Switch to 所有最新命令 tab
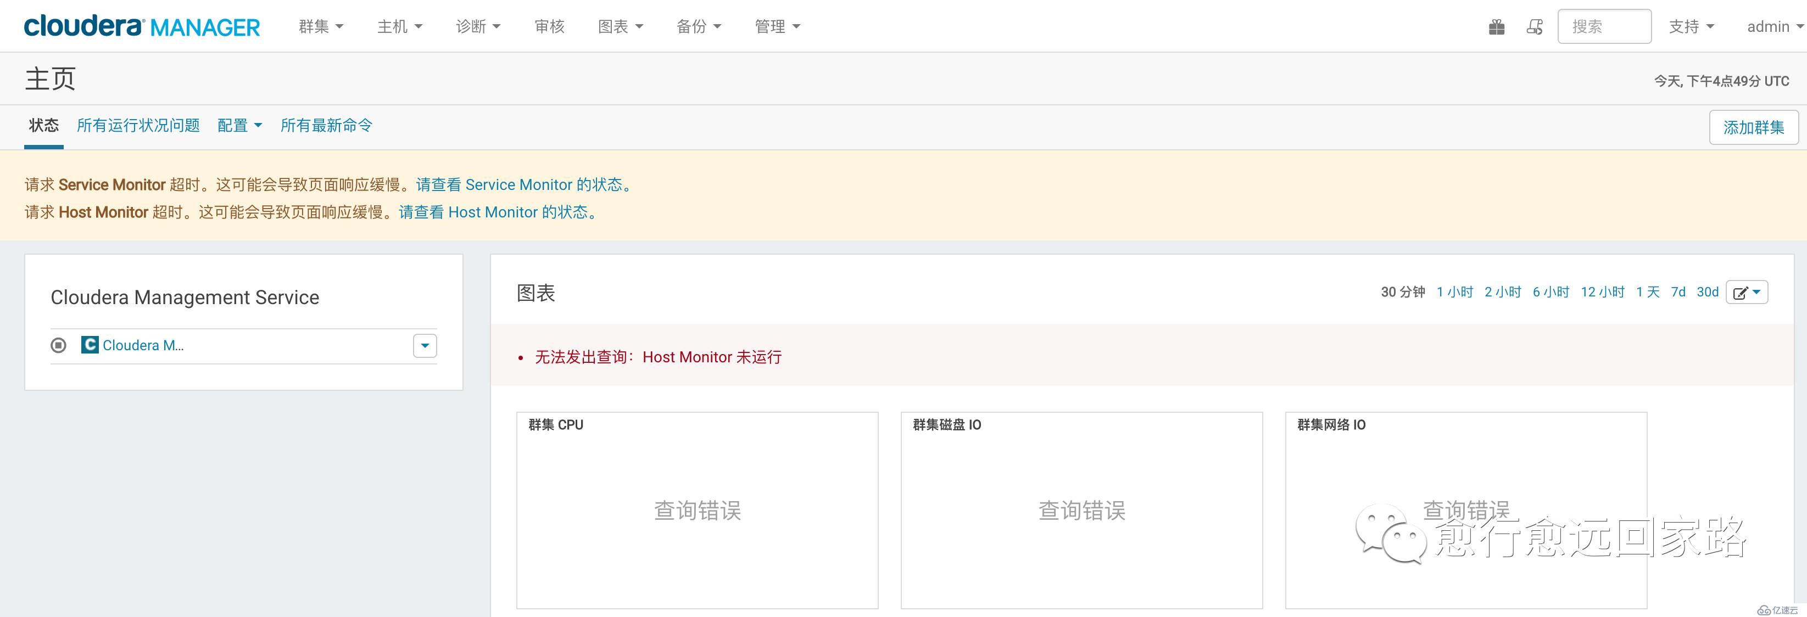This screenshot has height=617, width=1807. tap(326, 126)
